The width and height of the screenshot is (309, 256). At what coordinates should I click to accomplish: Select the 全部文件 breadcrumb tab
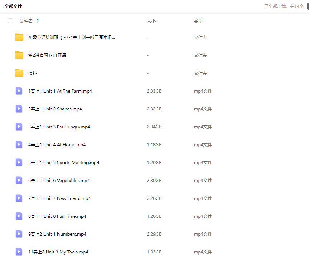tap(13, 6)
